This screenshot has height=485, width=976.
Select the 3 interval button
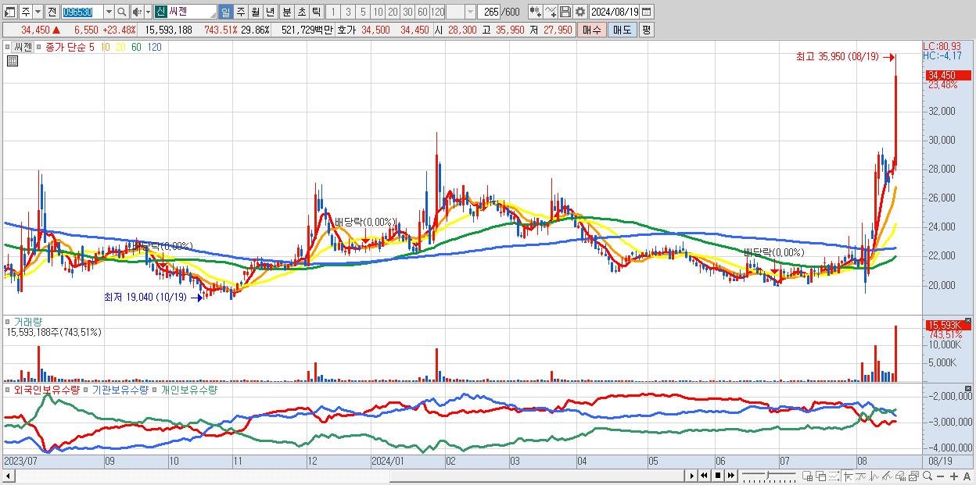coord(348,12)
